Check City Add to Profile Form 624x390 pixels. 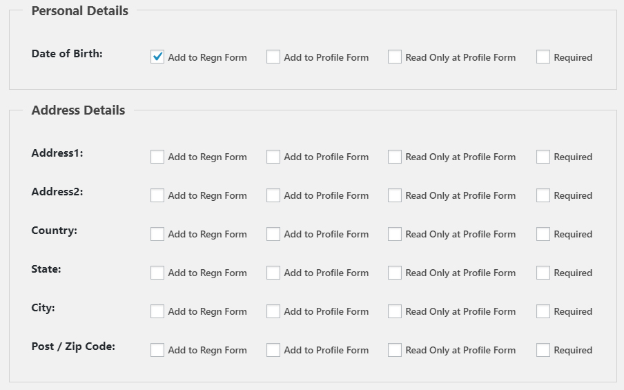[x=273, y=311]
